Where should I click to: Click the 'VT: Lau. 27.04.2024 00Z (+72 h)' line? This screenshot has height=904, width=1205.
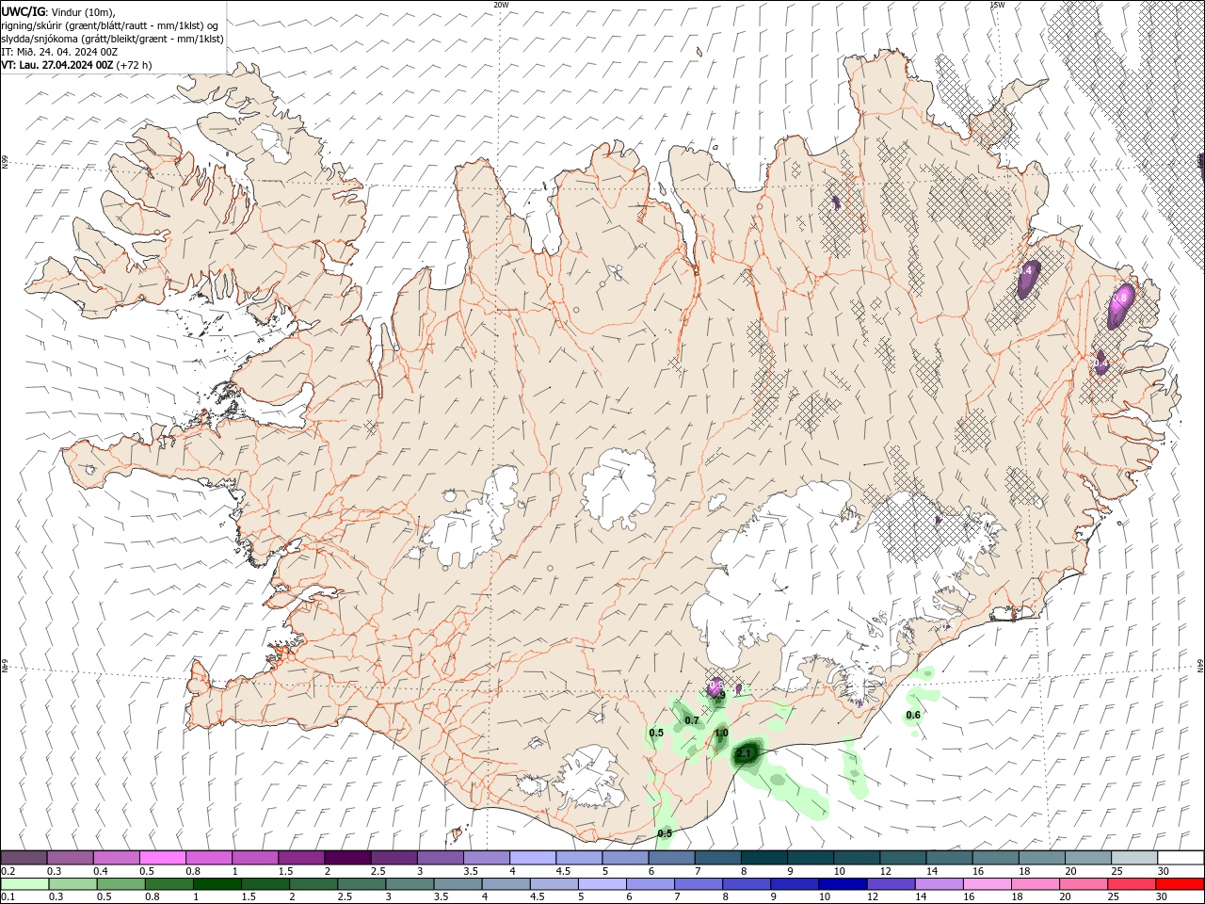[x=76, y=65]
